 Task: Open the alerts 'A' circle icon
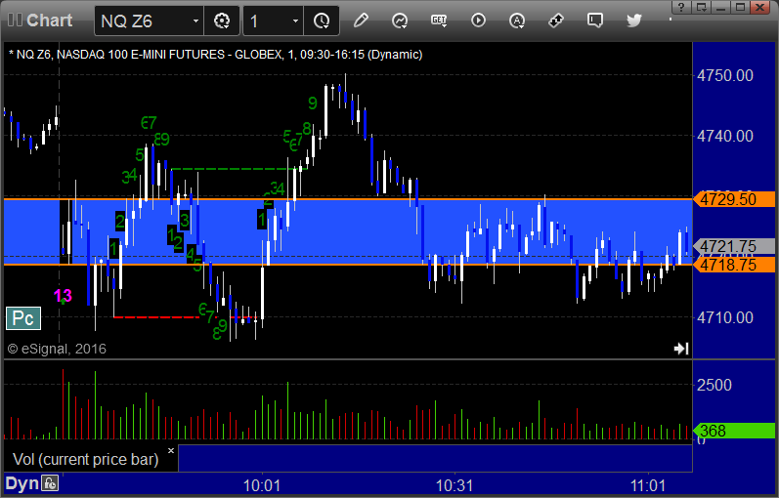pos(517,21)
